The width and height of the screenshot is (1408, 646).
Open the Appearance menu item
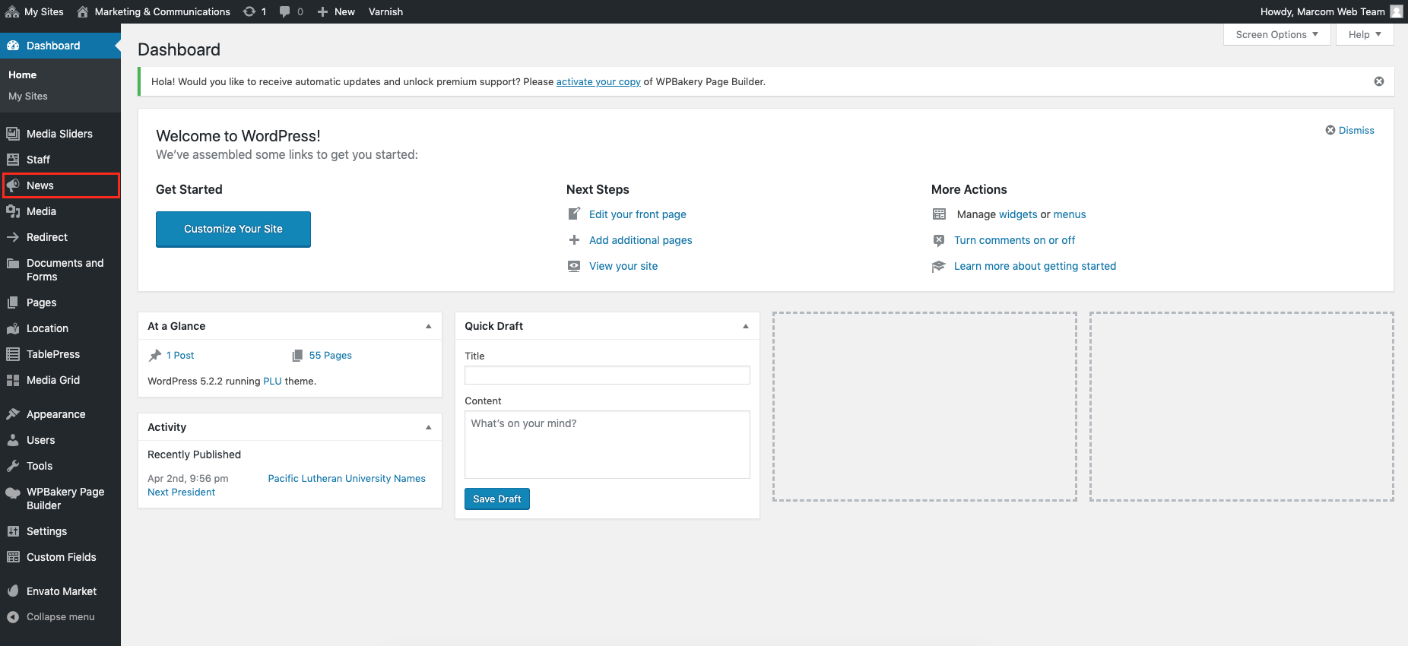tap(60, 414)
